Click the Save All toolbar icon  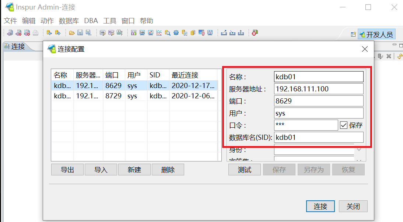[x=89, y=33]
